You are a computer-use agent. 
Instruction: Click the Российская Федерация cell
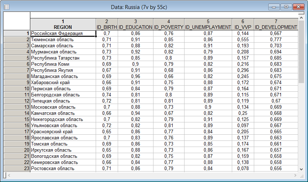pos(63,33)
